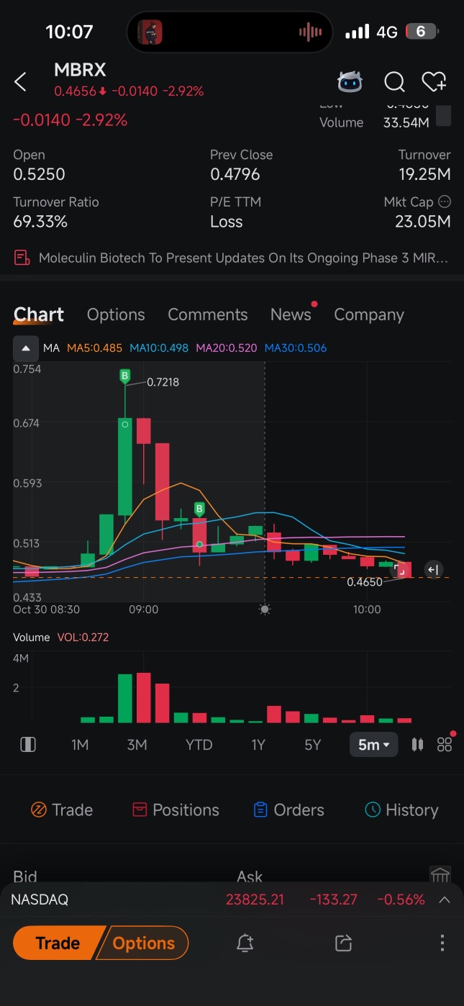Tap the Turnover 19.25M value
464x1006 pixels.
(x=424, y=174)
